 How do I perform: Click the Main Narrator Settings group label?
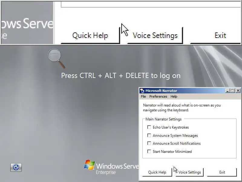pos(163,119)
